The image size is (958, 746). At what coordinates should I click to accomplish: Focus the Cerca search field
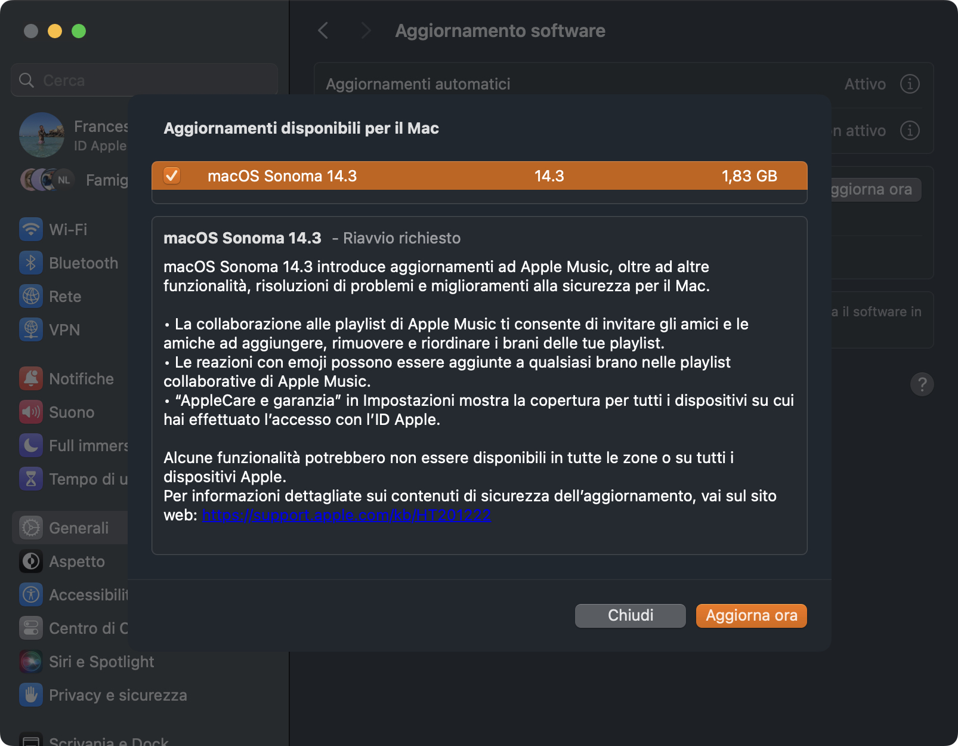click(144, 80)
